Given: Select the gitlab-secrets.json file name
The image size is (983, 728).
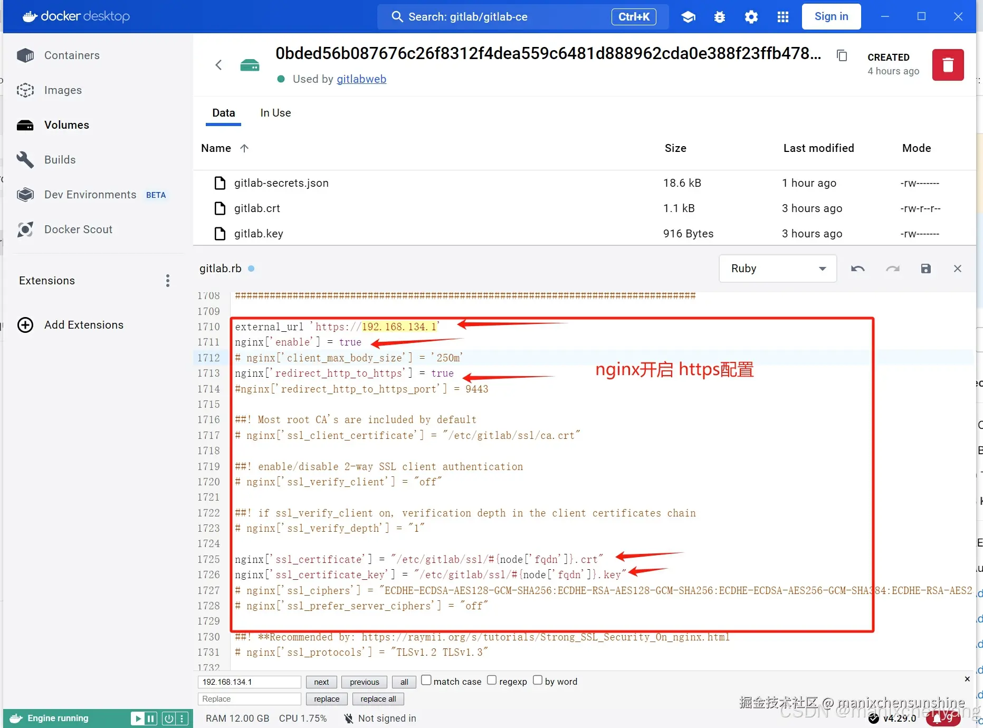Looking at the screenshot, I should 281,183.
